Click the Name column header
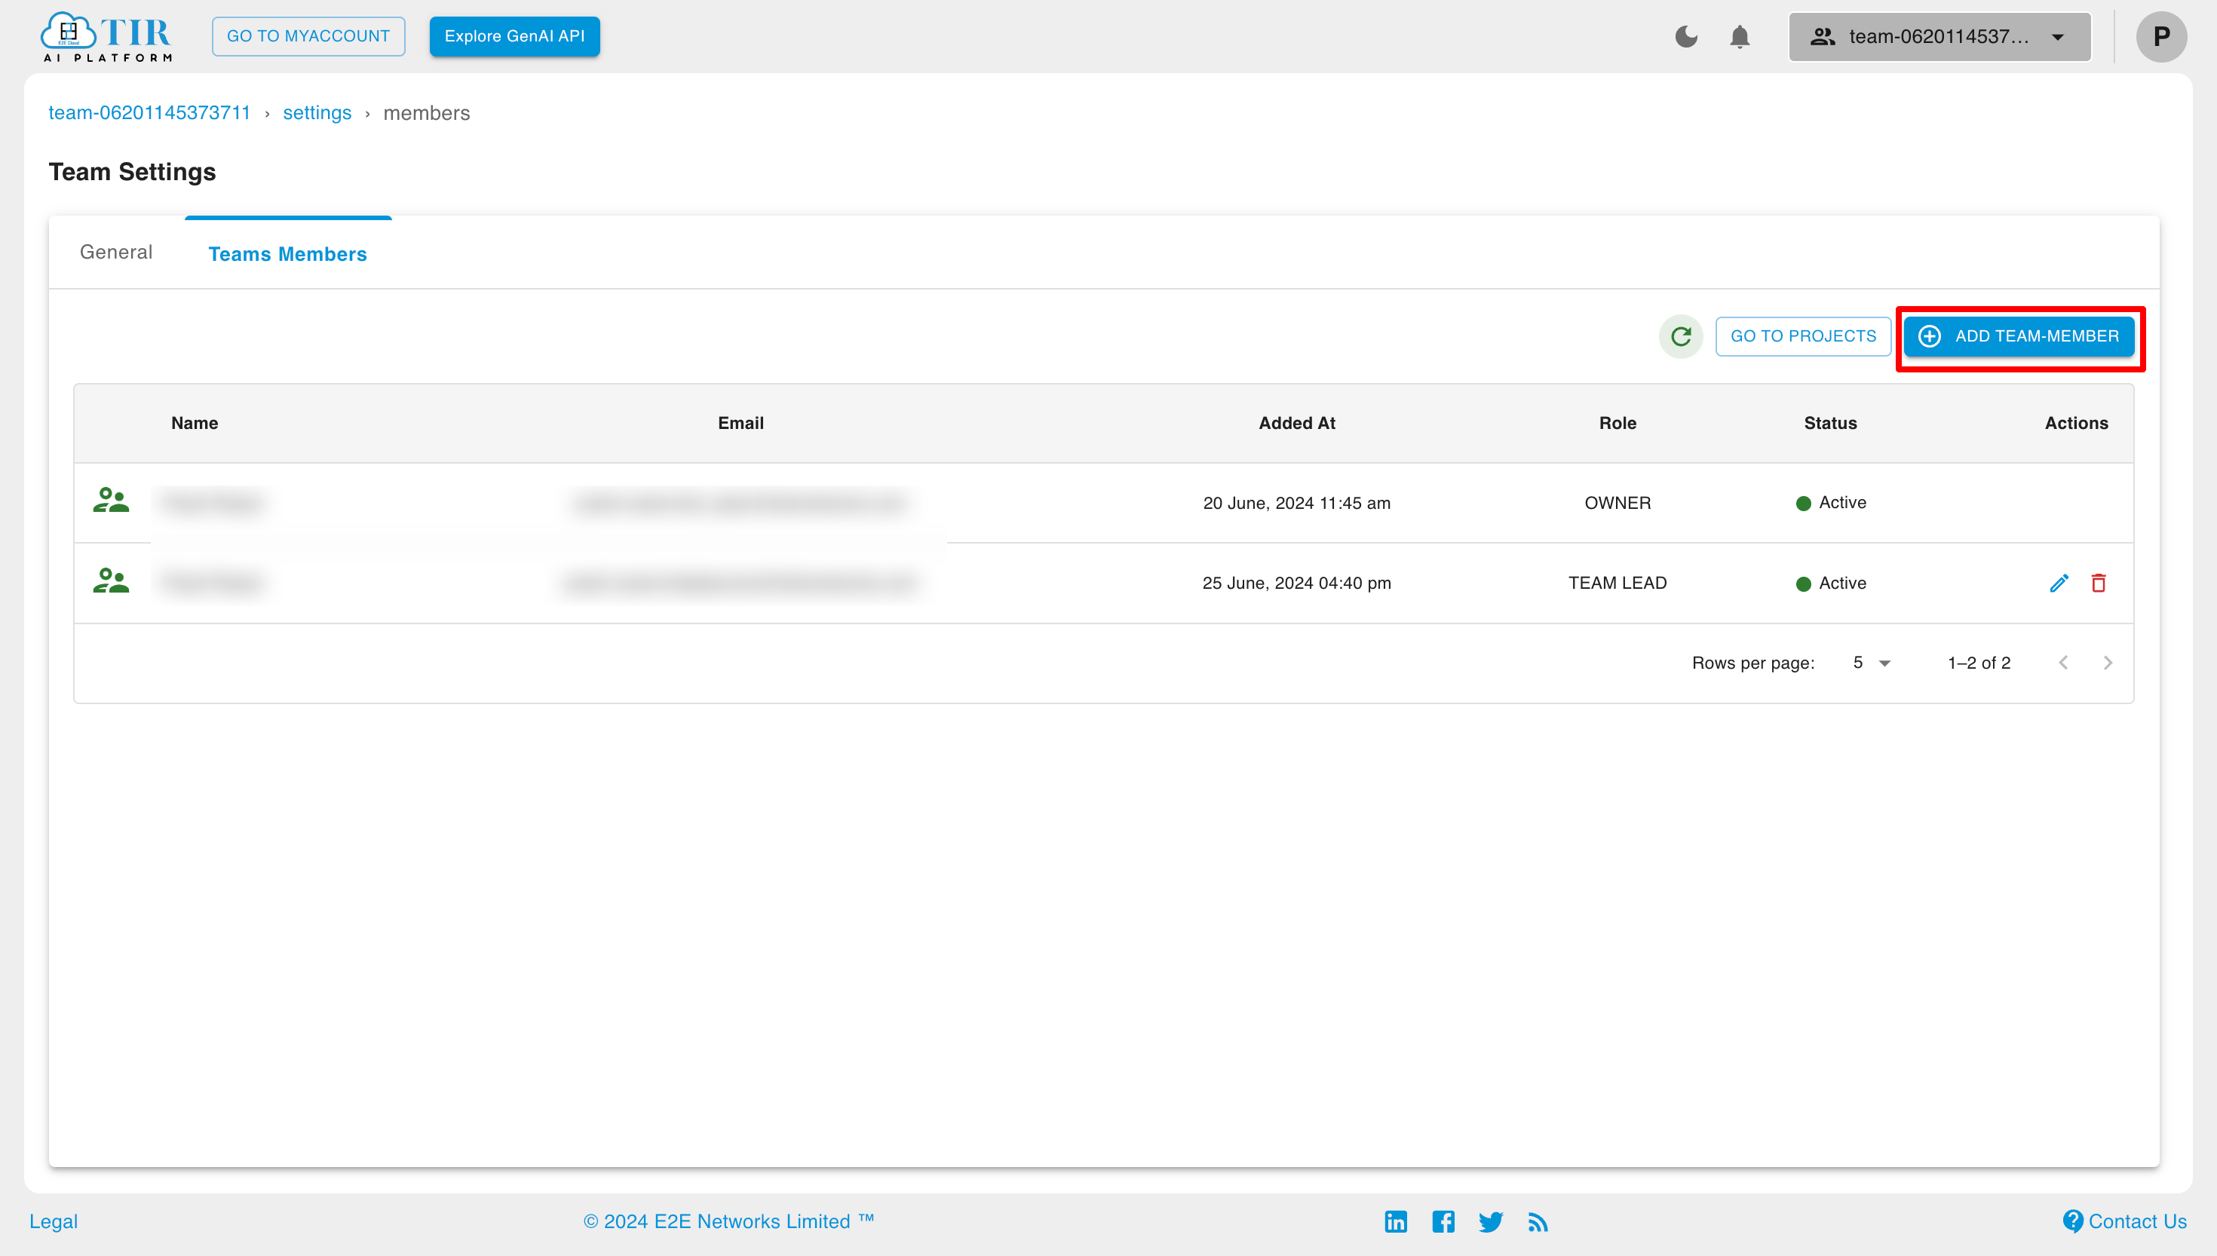The height and width of the screenshot is (1256, 2217). [194, 423]
